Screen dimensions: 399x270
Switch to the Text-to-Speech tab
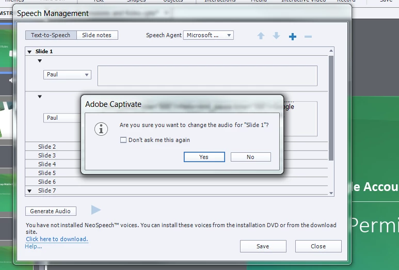coord(51,35)
